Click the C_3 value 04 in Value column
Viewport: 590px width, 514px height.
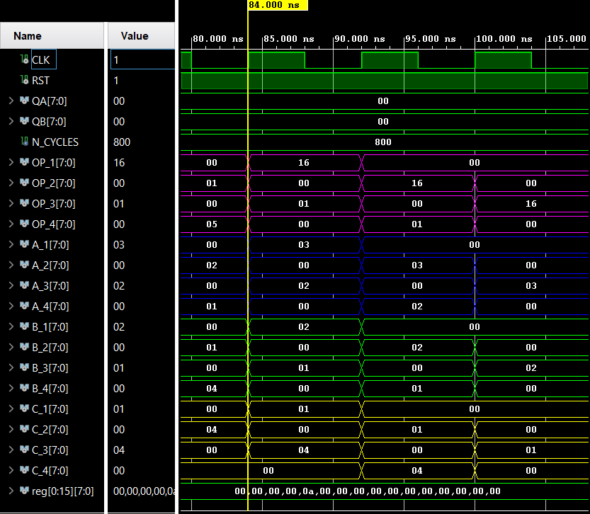[x=119, y=450]
